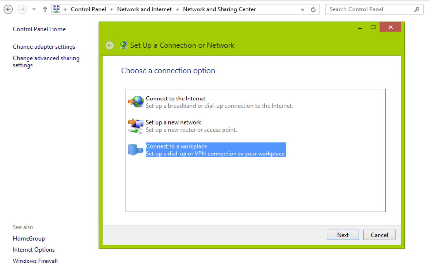Open Change adapter settings
Image resolution: width=429 pixels, height=271 pixels.
[44, 47]
